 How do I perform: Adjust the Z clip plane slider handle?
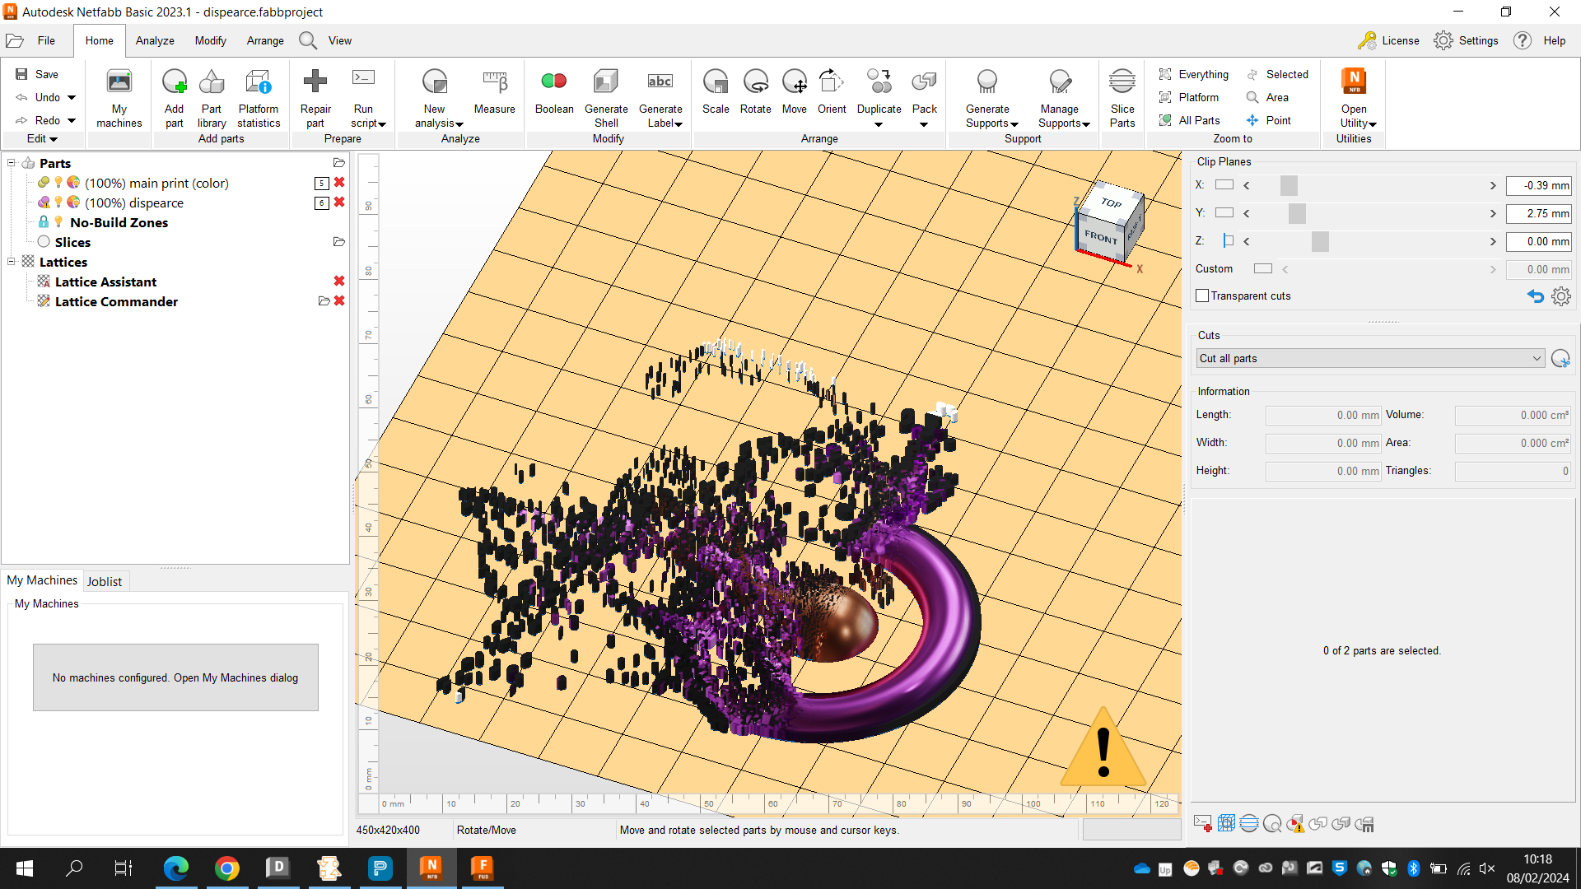[1320, 241]
